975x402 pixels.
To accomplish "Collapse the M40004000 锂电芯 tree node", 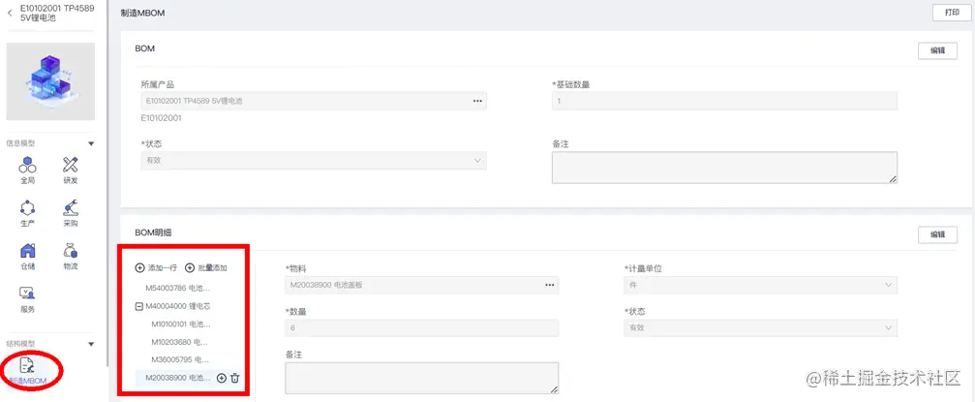I will click(x=139, y=306).
